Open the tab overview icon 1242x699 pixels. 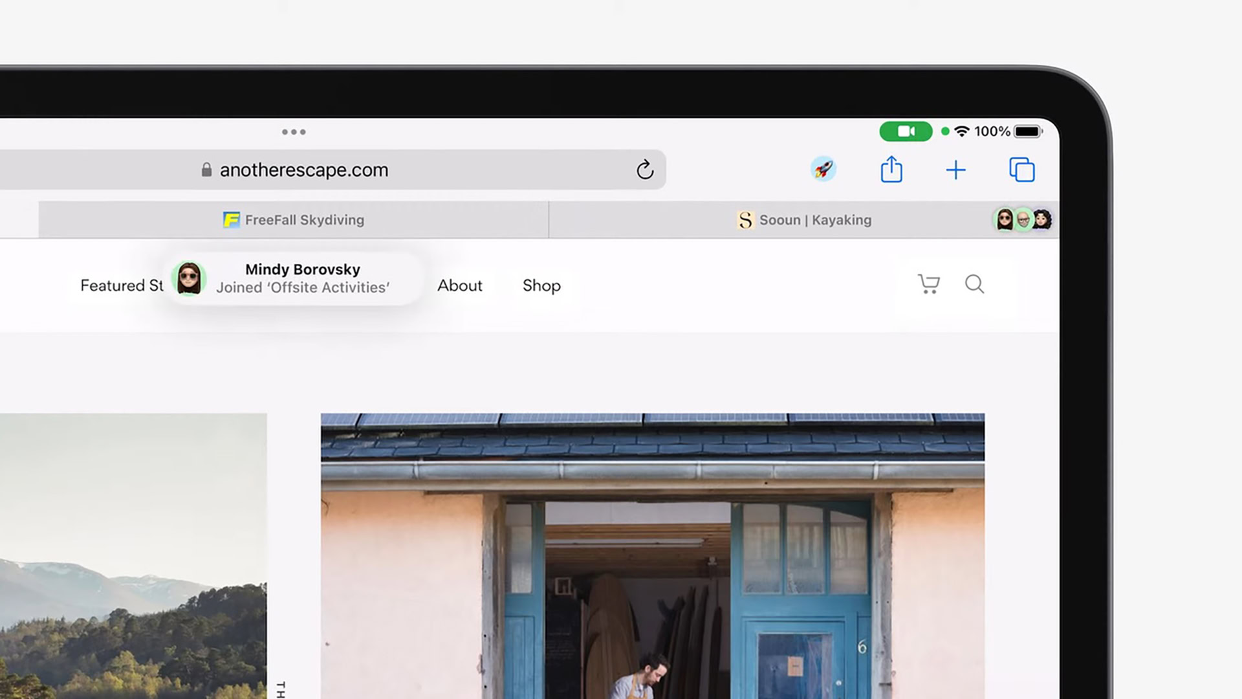click(1022, 170)
